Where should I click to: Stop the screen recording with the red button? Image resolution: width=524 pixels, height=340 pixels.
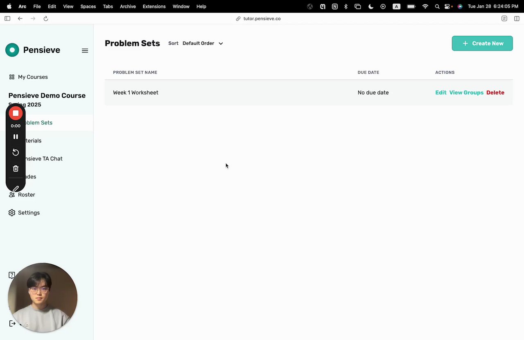[x=16, y=113]
